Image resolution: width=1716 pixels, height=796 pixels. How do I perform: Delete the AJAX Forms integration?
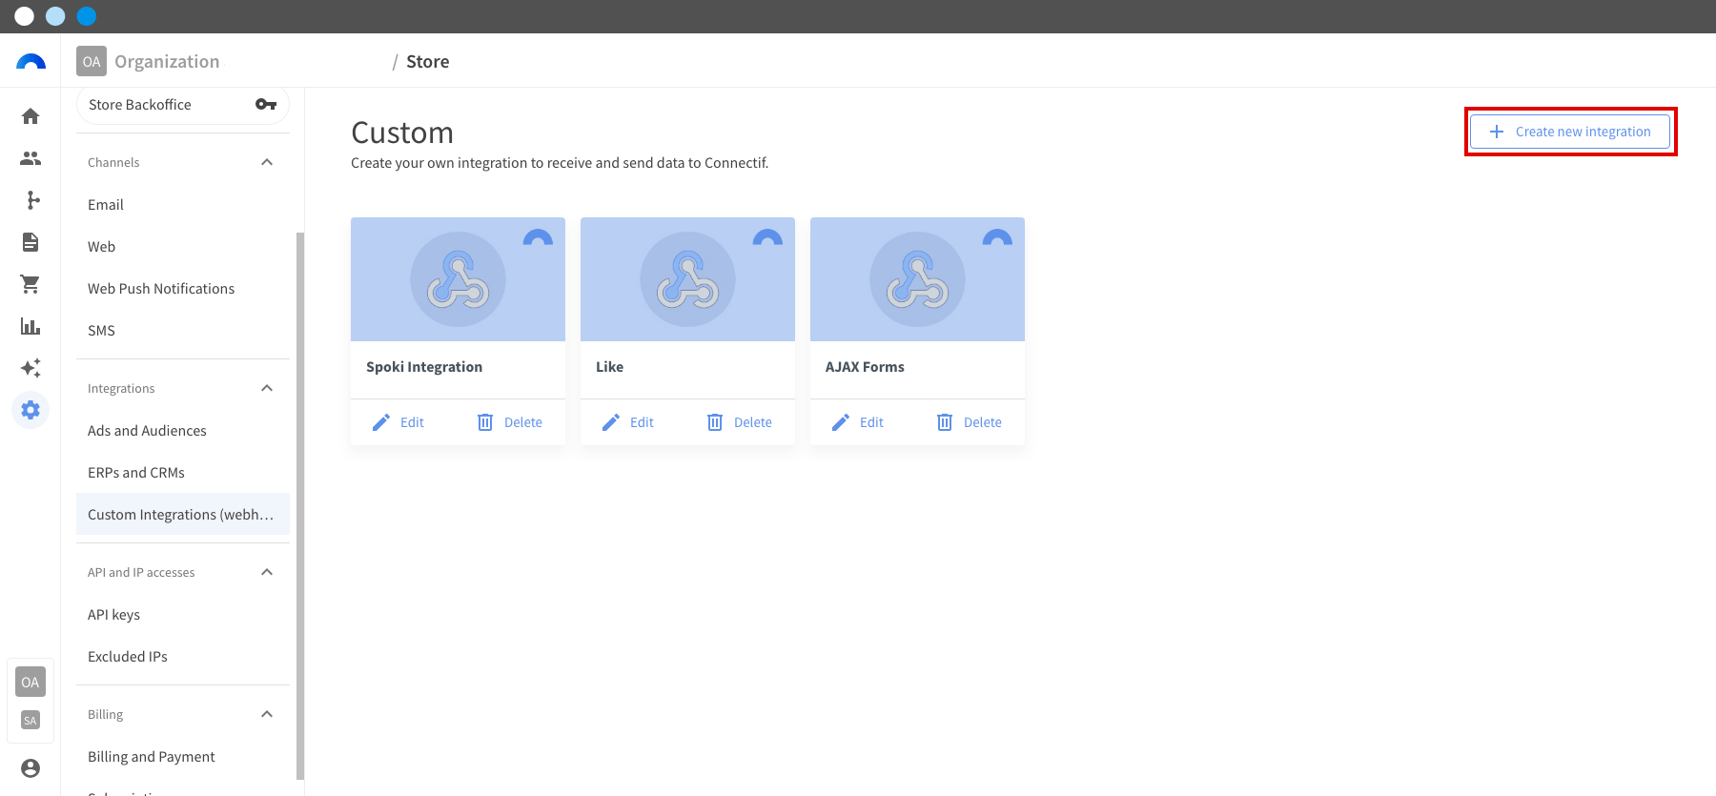click(x=970, y=422)
